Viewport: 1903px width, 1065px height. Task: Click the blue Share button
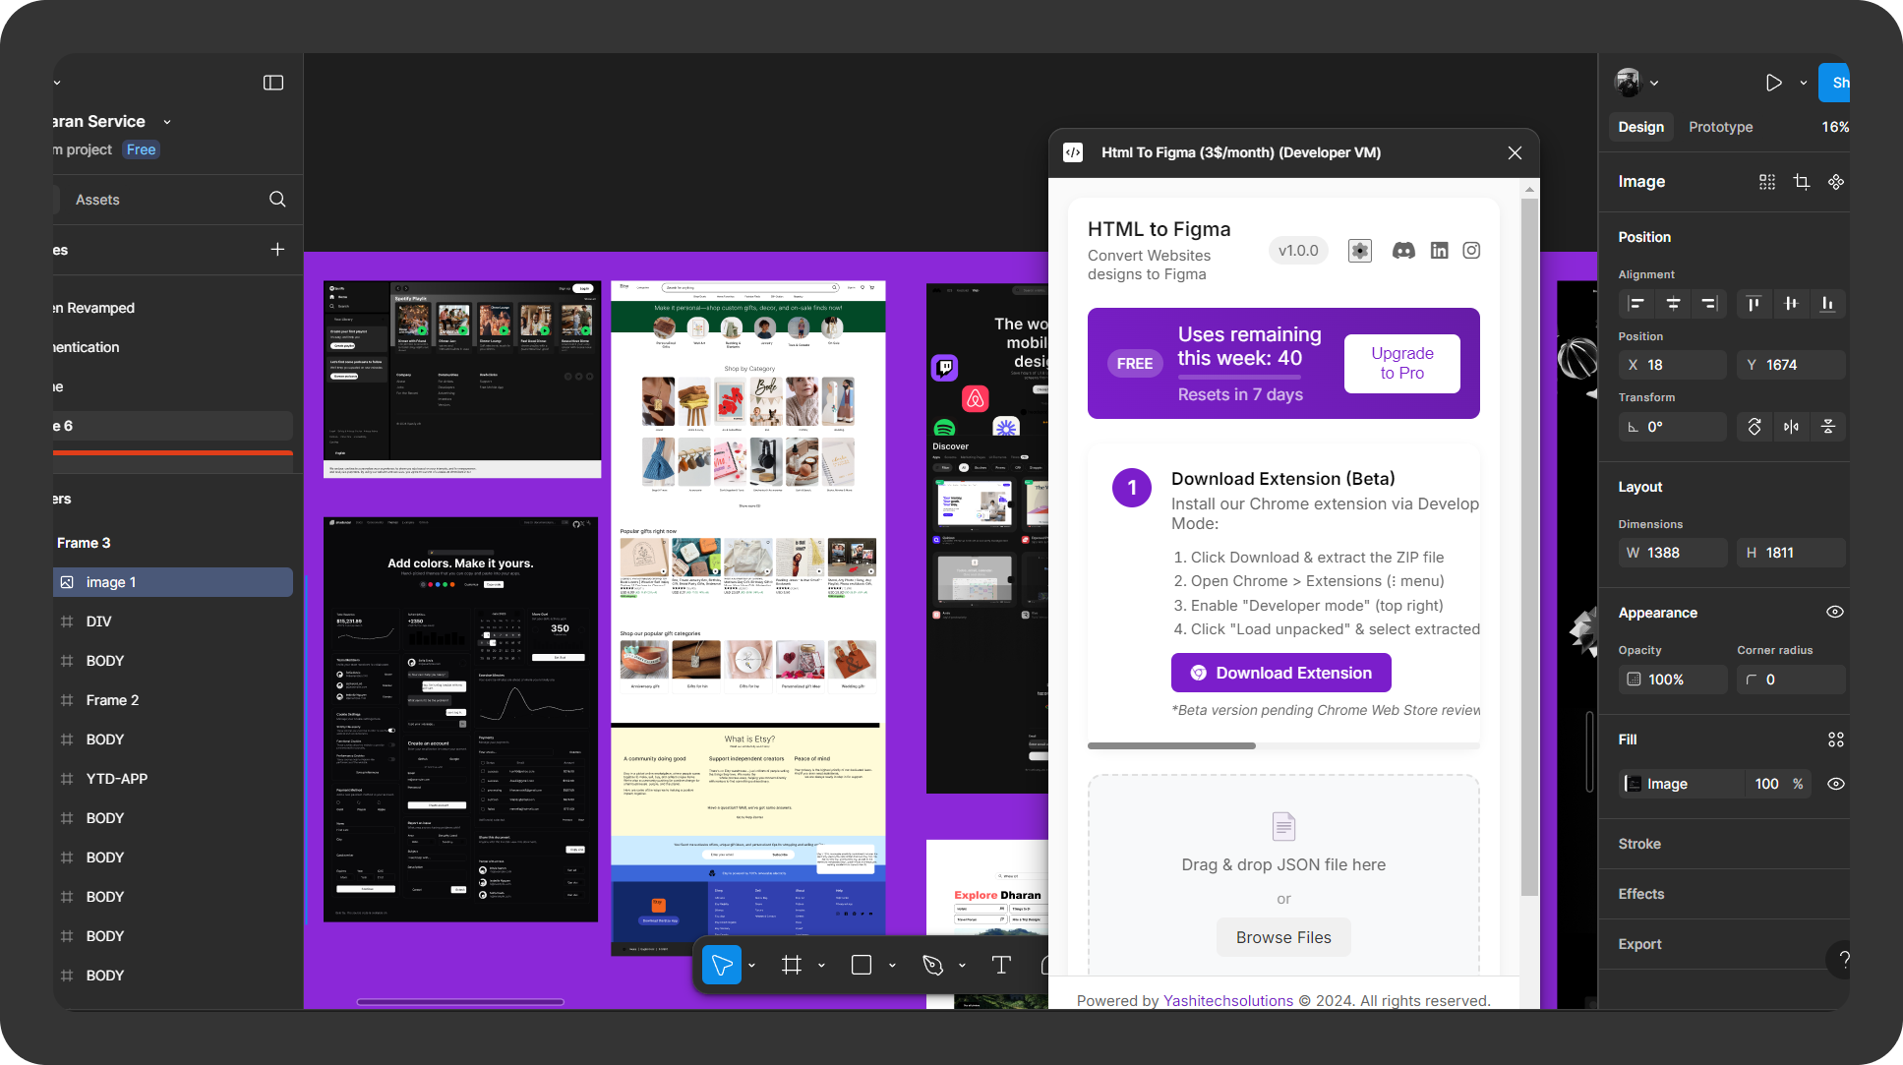pos(1835,83)
